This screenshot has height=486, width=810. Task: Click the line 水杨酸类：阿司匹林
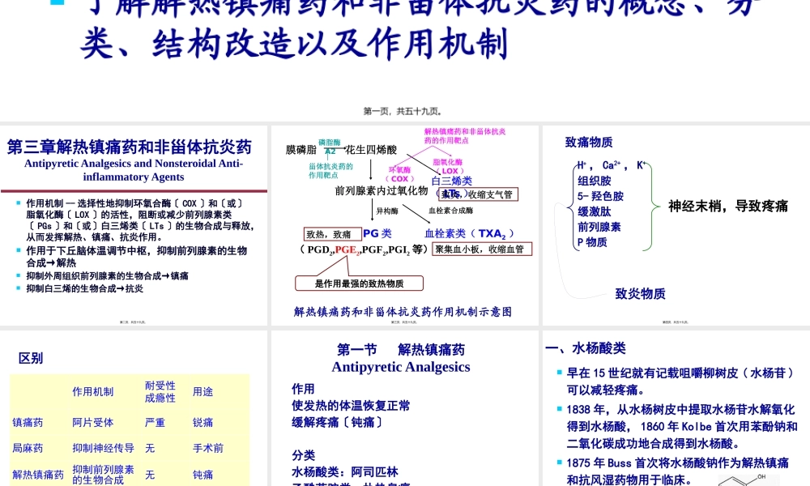click(345, 471)
